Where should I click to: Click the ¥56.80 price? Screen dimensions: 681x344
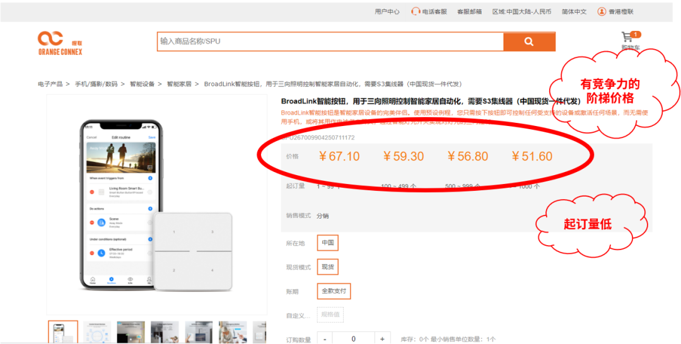pos(467,156)
